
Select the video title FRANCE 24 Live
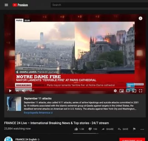coord(57,123)
